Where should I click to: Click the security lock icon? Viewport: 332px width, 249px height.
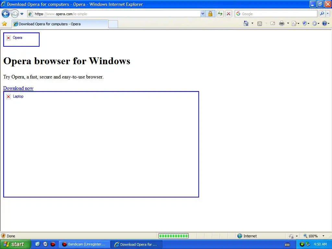(210, 14)
